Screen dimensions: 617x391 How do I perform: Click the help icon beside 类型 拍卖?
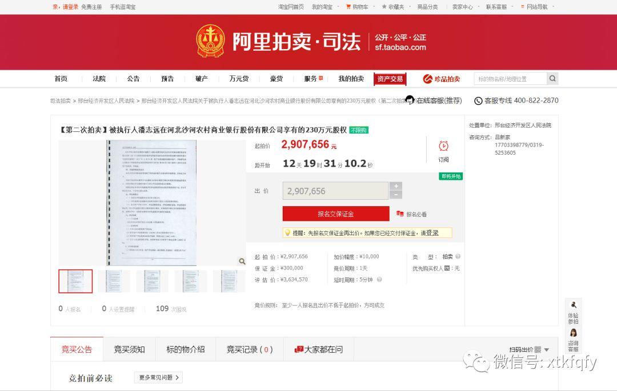point(458,257)
